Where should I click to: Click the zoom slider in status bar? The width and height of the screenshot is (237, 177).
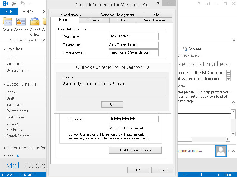coord(201,175)
